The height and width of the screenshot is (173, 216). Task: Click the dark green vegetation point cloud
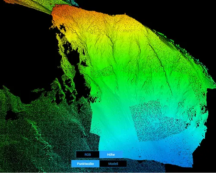point(36,130)
